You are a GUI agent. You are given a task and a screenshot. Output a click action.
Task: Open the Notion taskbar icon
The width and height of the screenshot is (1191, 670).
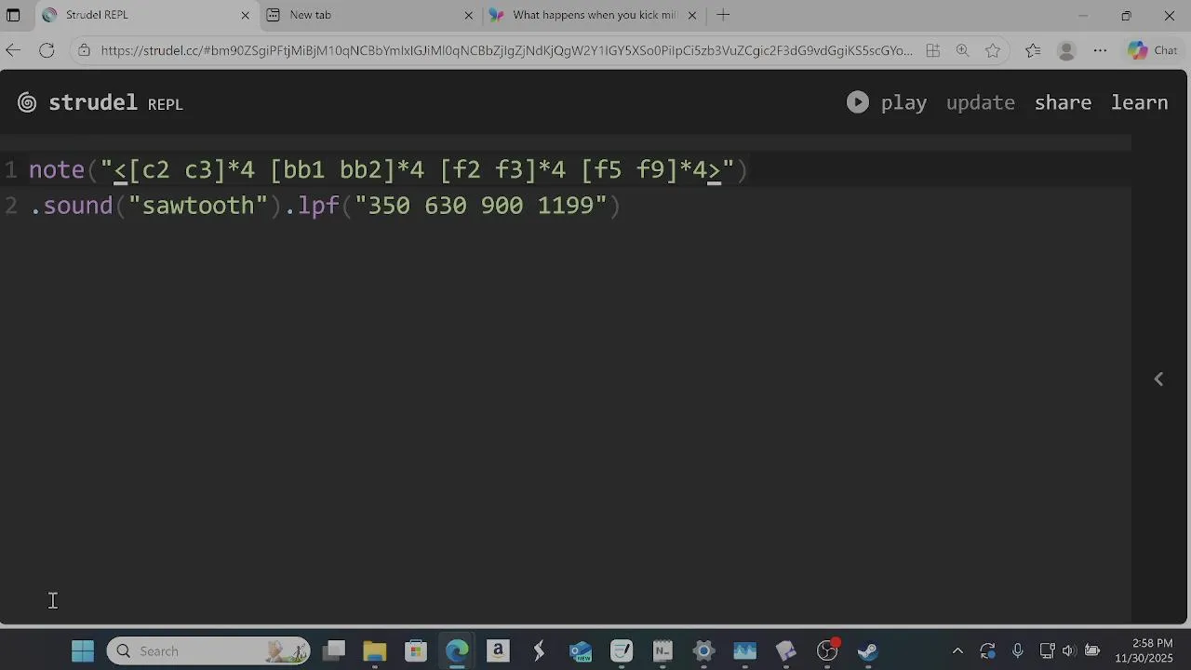[x=662, y=651]
